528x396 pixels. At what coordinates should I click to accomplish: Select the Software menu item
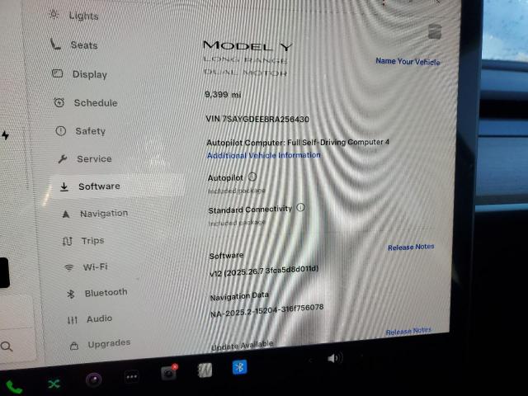coord(99,186)
